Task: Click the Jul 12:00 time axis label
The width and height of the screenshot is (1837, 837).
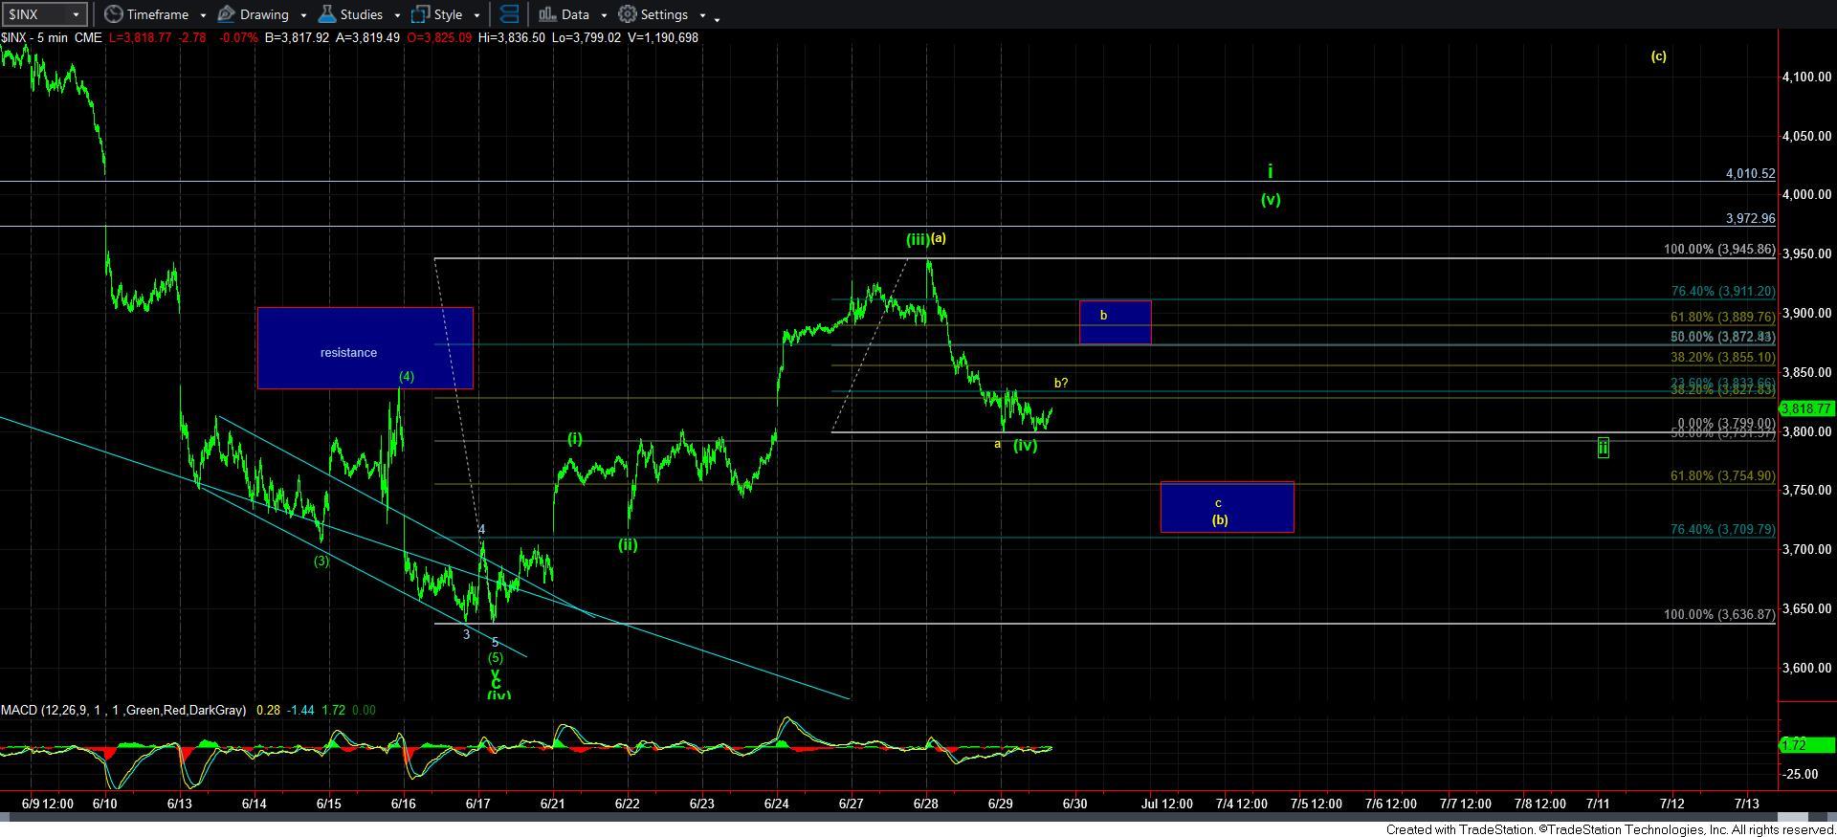Action: pos(1167,804)
